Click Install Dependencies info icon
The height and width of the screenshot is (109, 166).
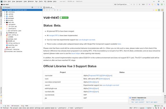pos(130,98)
